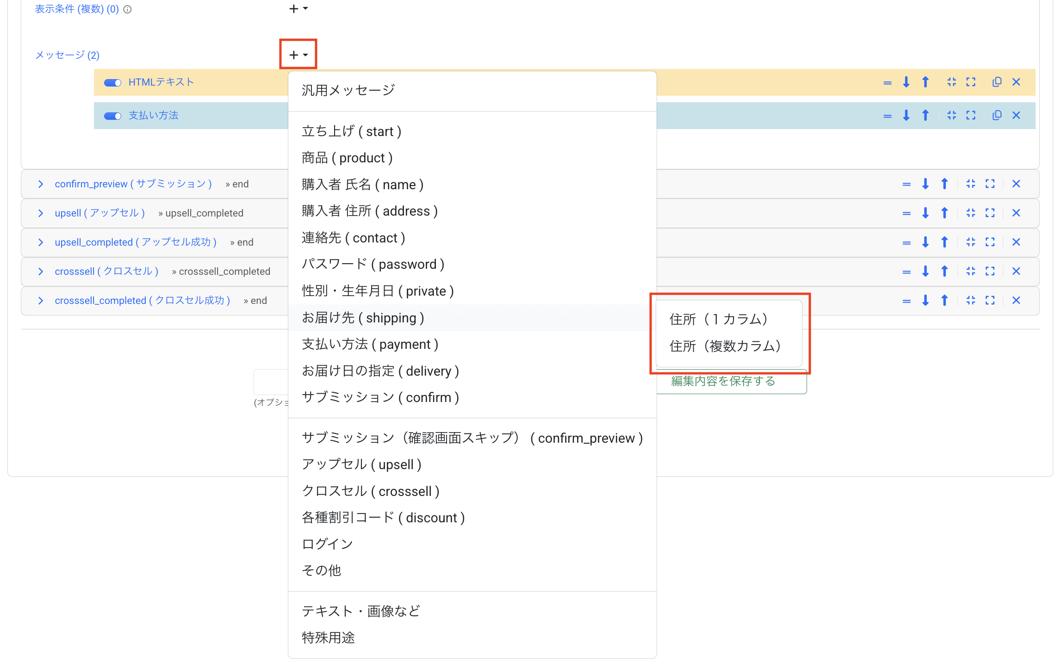Select パスワード ( password ) menu item
The width and height of the screenshot is (1056, 662).
point(472,264)
